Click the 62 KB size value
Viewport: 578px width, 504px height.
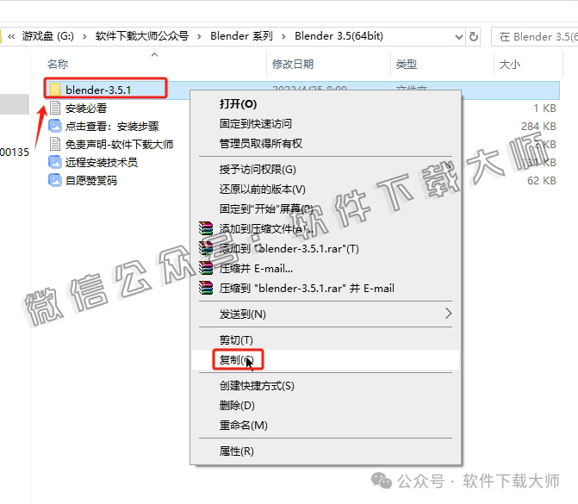click(542, 180)
